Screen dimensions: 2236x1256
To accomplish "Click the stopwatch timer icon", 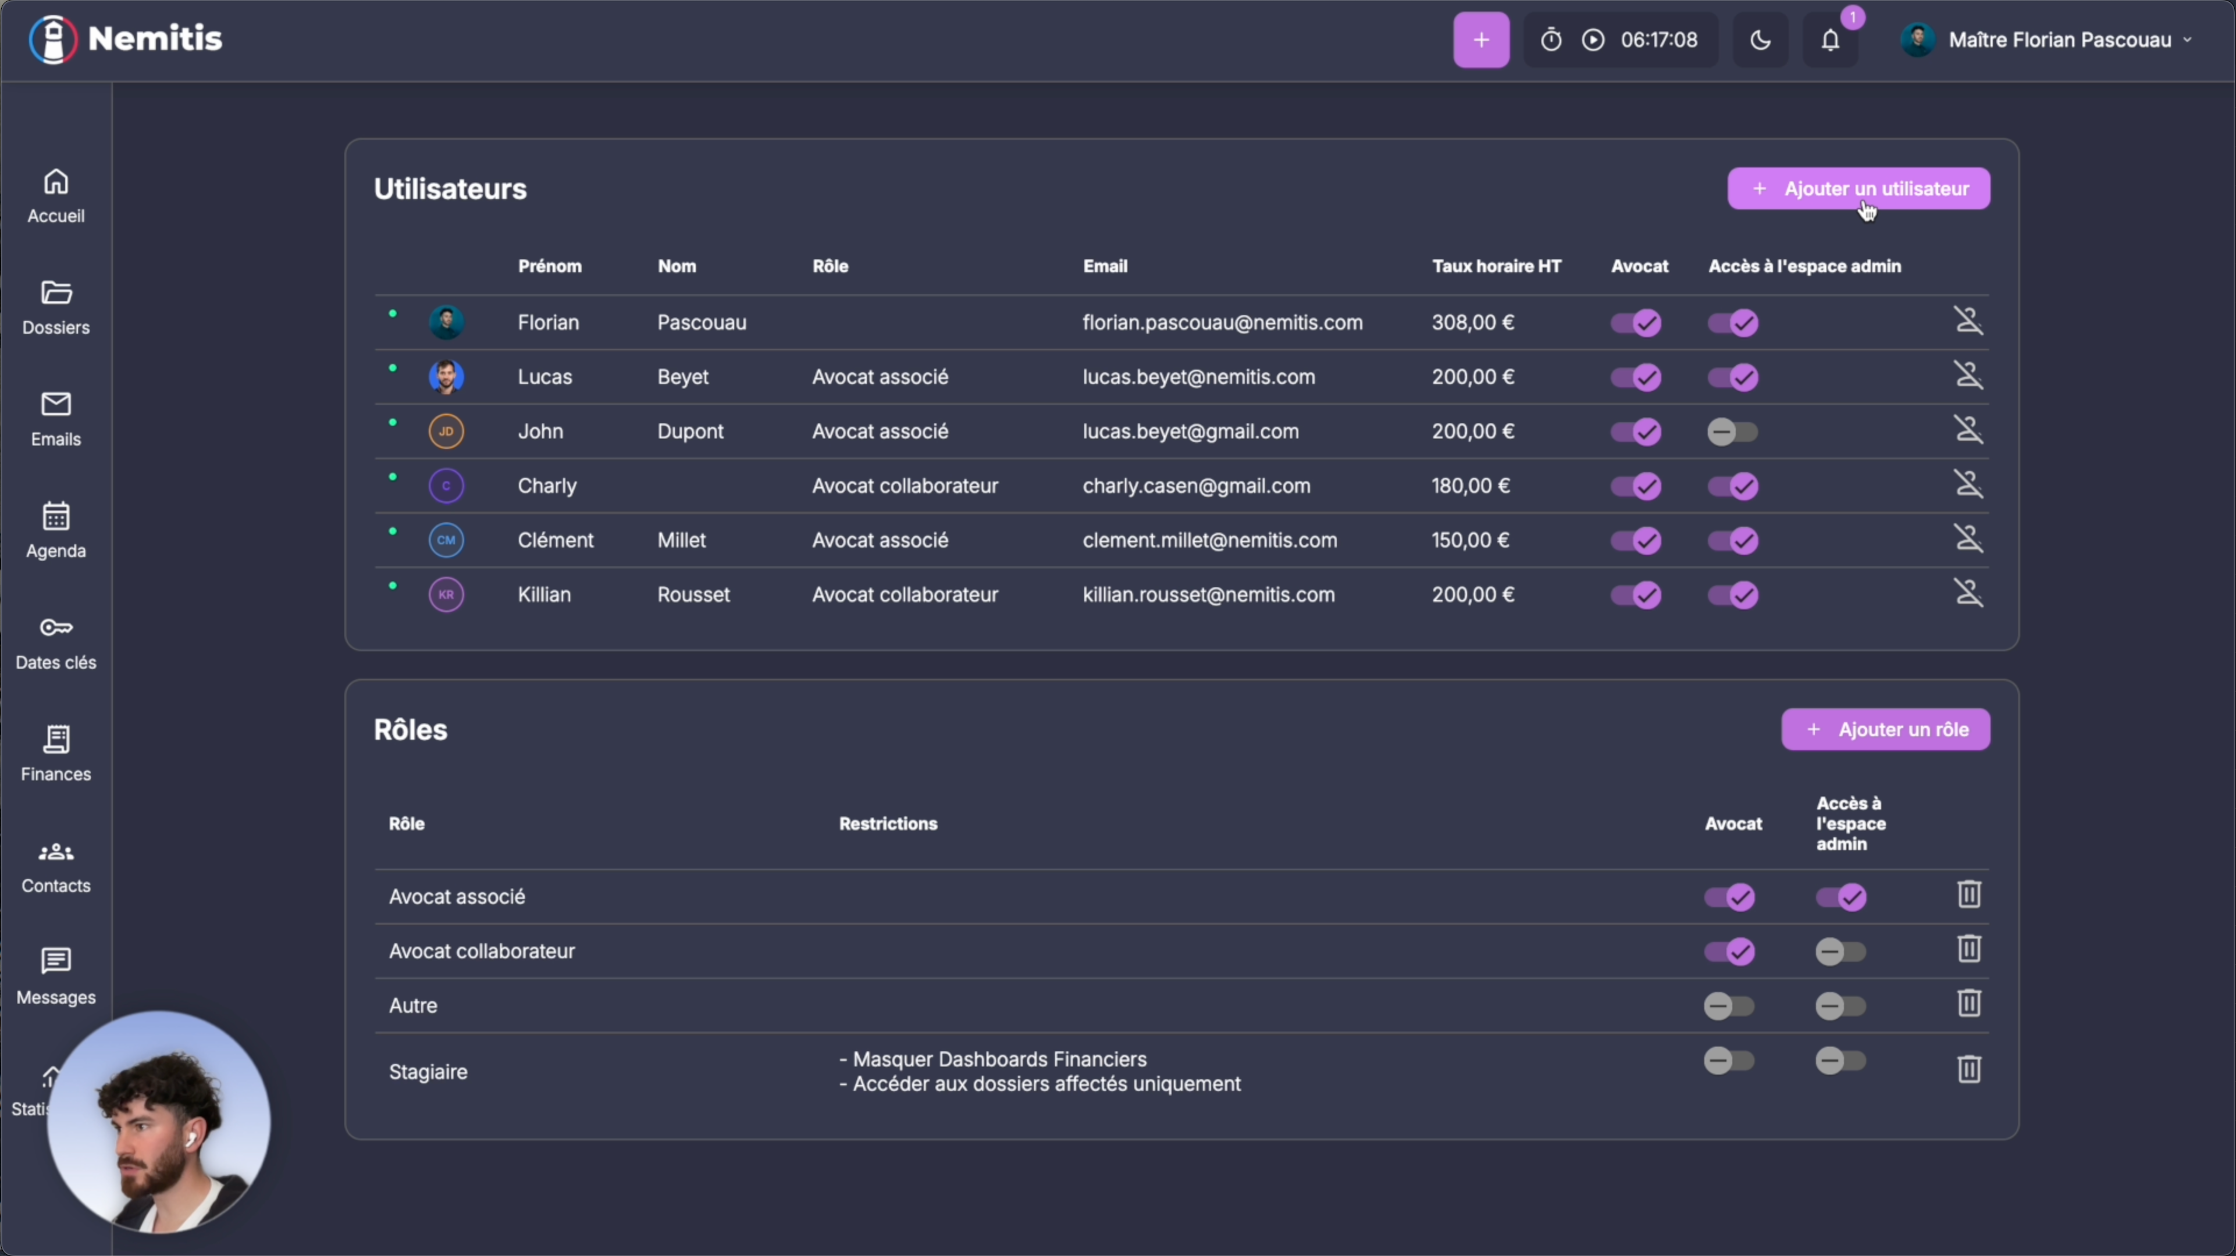I will (1551, 40).
